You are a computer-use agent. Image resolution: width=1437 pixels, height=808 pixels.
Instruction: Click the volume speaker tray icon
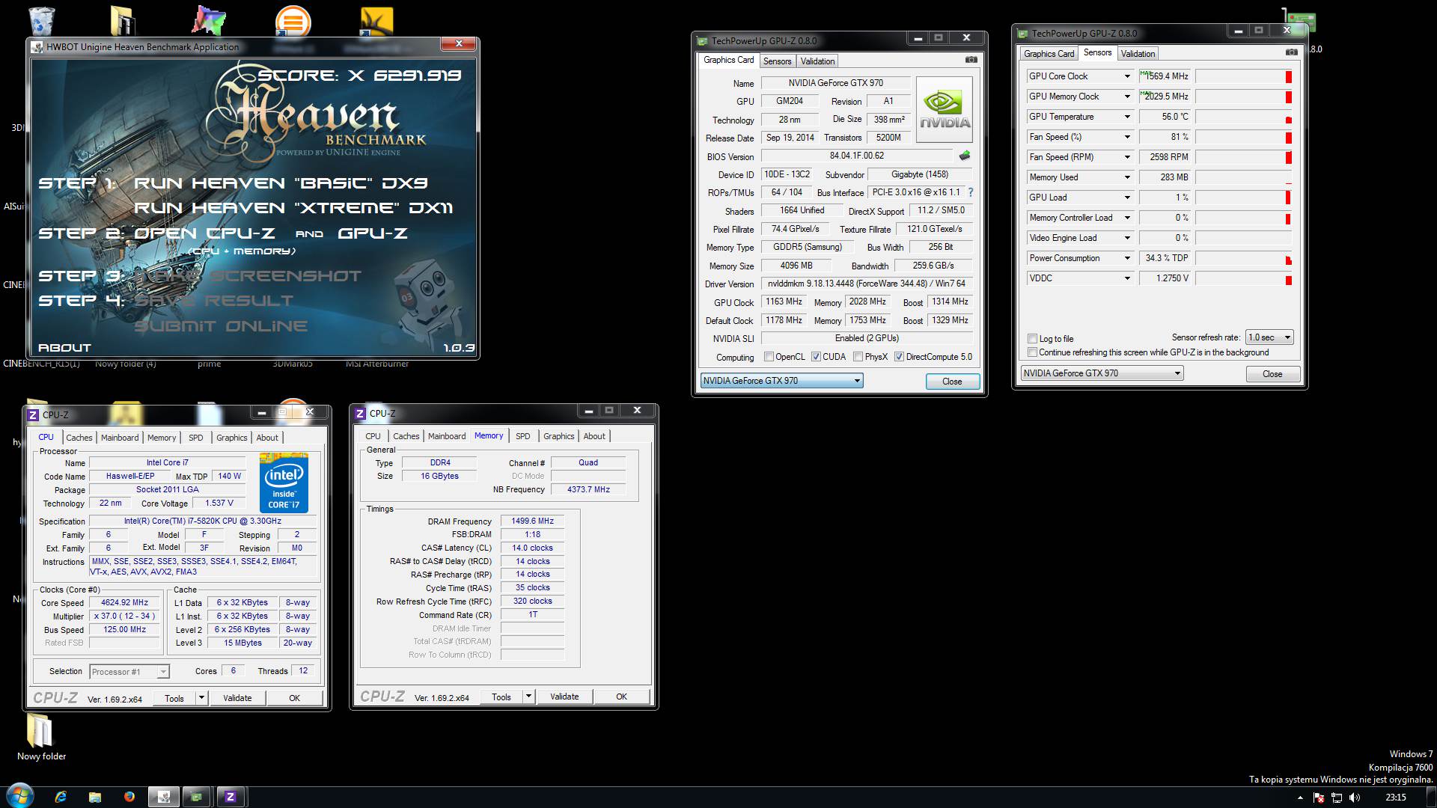[1355, 798]
